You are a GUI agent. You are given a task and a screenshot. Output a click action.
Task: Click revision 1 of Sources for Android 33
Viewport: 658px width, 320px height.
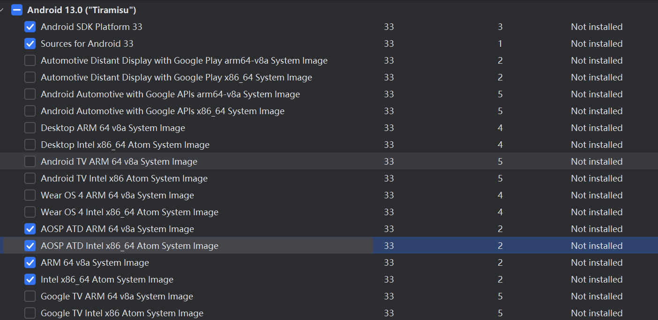(500, 44)
